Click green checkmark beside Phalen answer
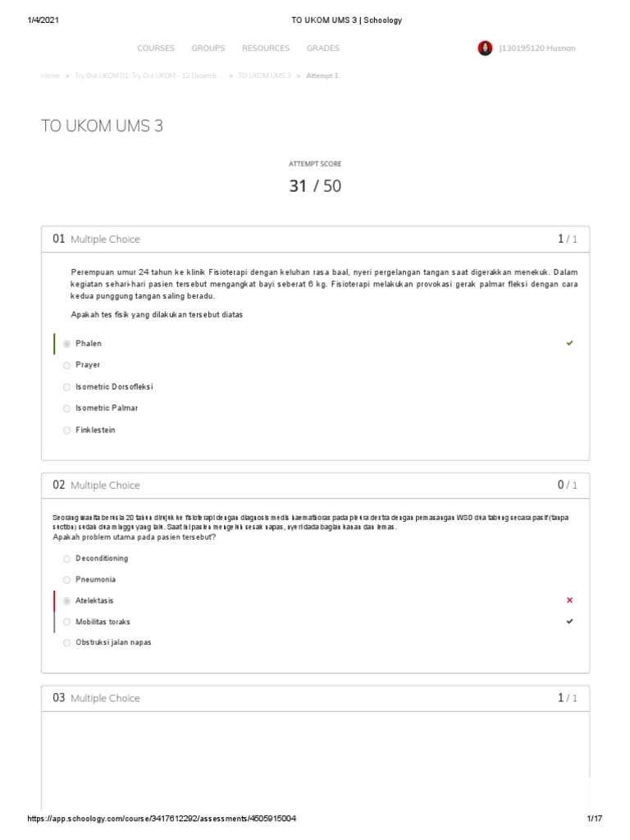This screenshot has width=630, height=840. (x=569, y=343)
